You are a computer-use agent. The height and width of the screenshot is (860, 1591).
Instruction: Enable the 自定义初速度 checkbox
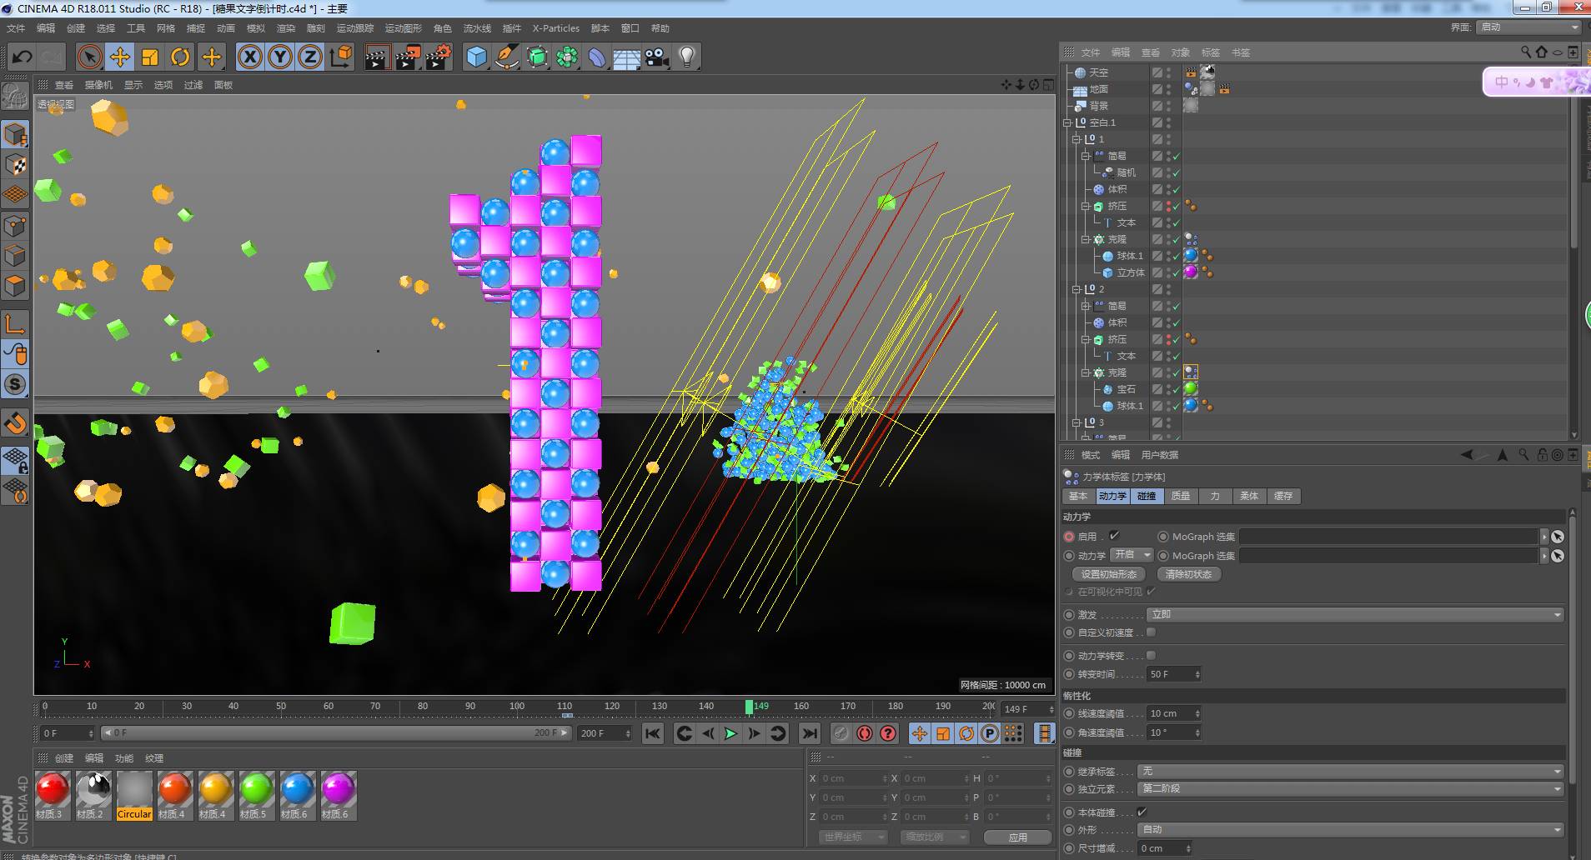click(x=1152, y=632)
